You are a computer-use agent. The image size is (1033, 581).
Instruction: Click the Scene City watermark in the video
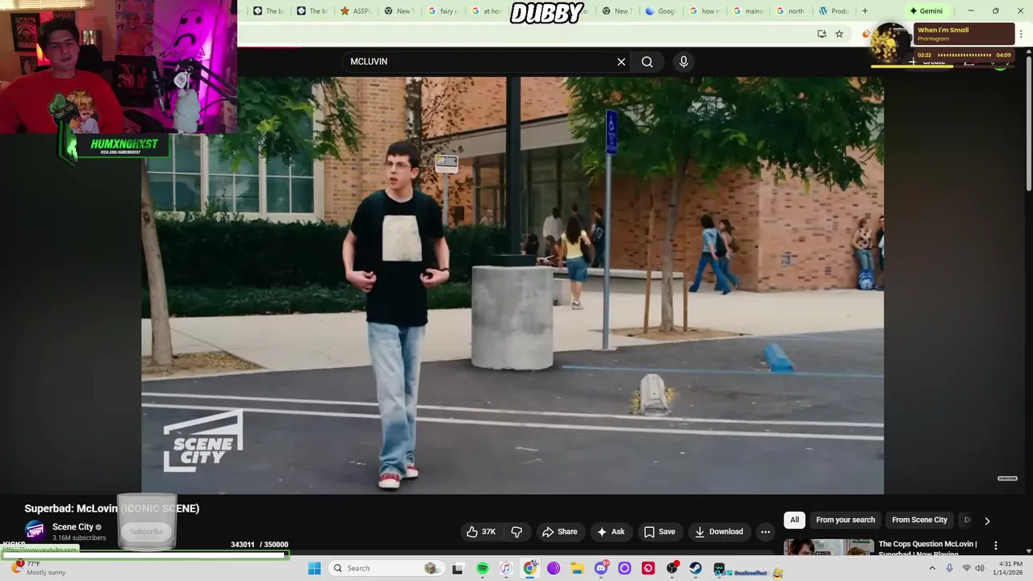203,442
